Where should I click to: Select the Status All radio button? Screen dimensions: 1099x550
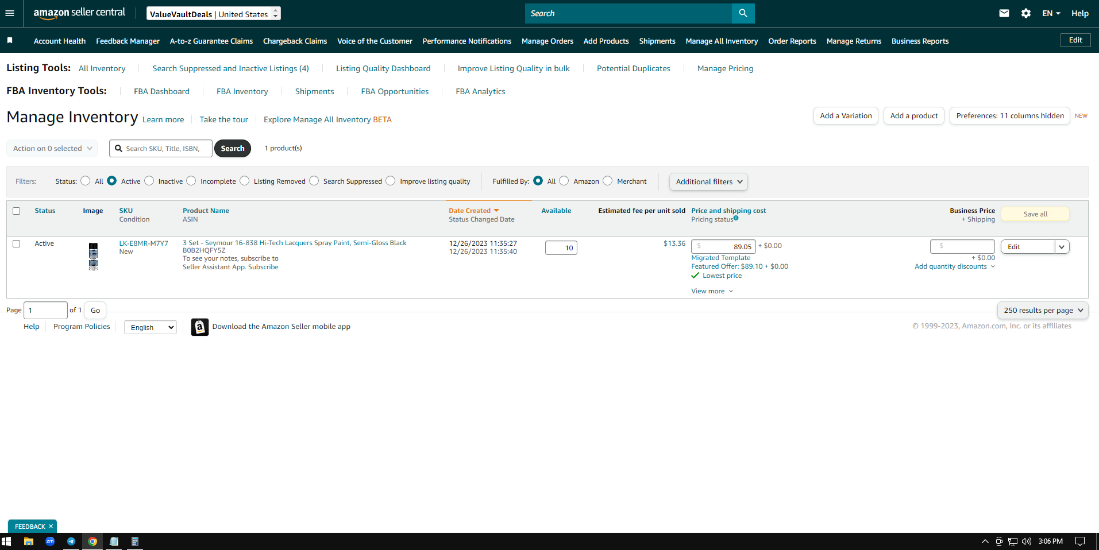[x=86, y=181]
